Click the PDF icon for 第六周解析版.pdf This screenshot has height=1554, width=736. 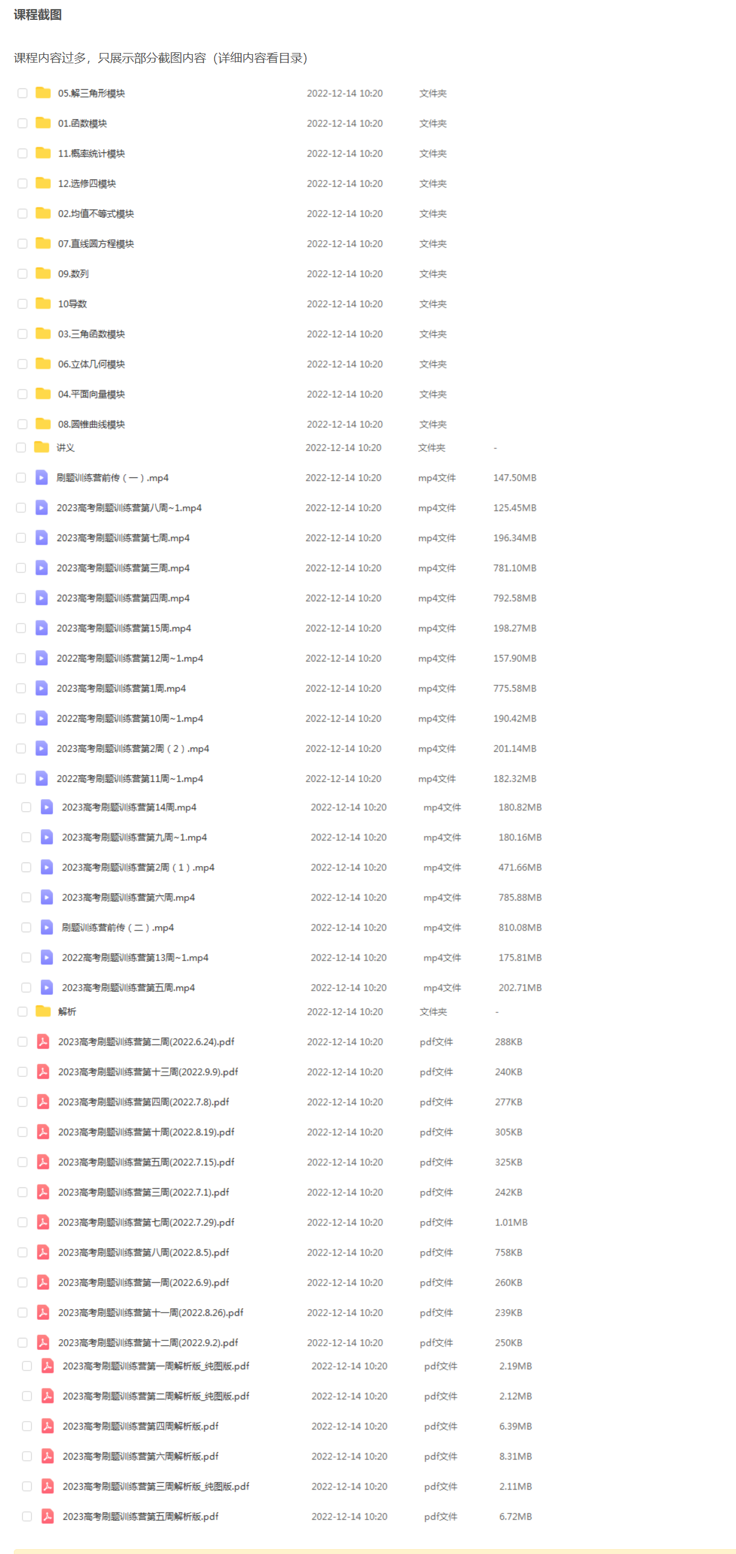click(48, 1456)
